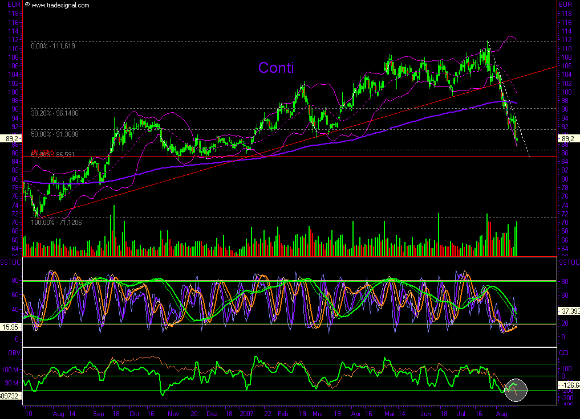The height and width of the screenshot is (419, 580).
Task: Click the 0,00% - 111,619 Fibonacci label
Action: coord(54,46)
